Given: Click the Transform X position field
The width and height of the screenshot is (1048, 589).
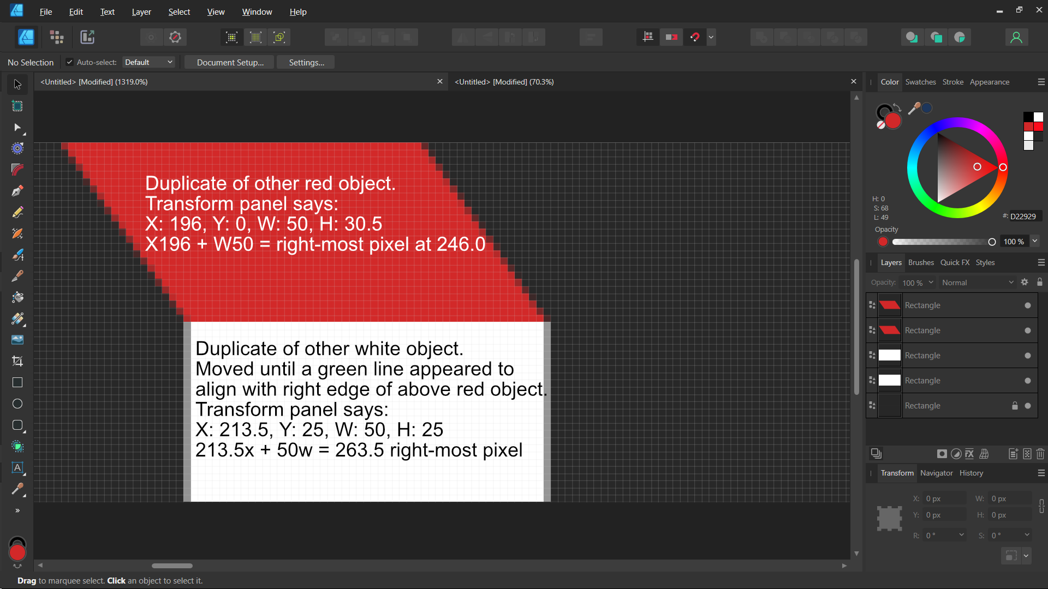Looking at the screenshot, I should pos(945,498).
